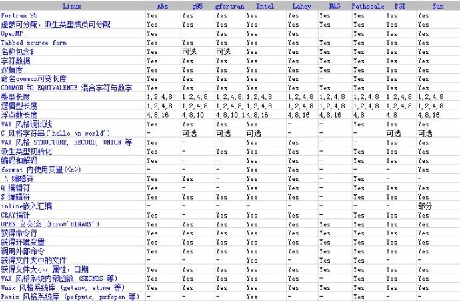
Task: Select the Q 编辑符 row label
Action: (x=15, y=188)
